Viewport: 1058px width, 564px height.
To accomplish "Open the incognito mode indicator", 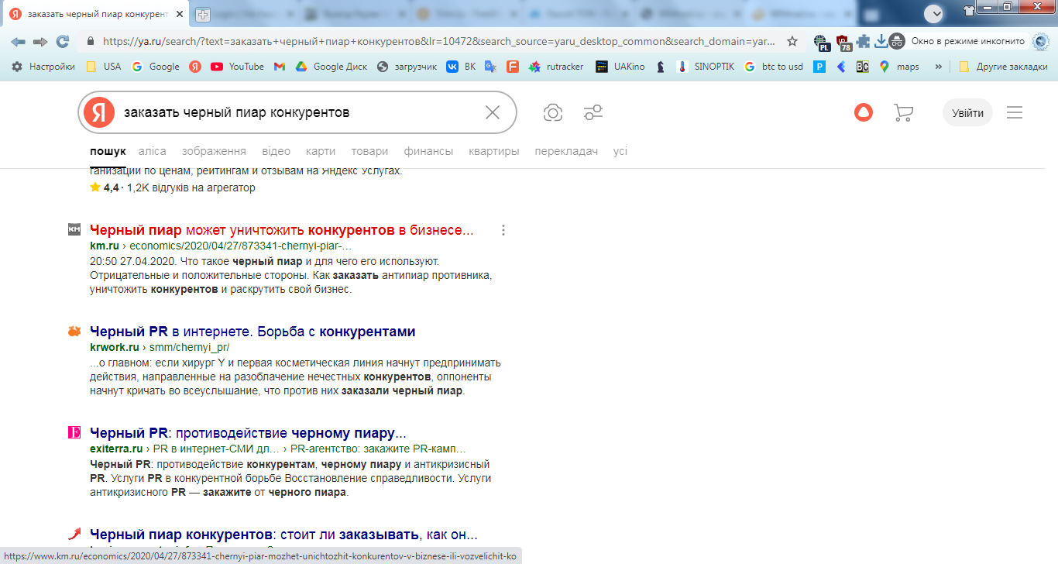I will coord(957,42).
